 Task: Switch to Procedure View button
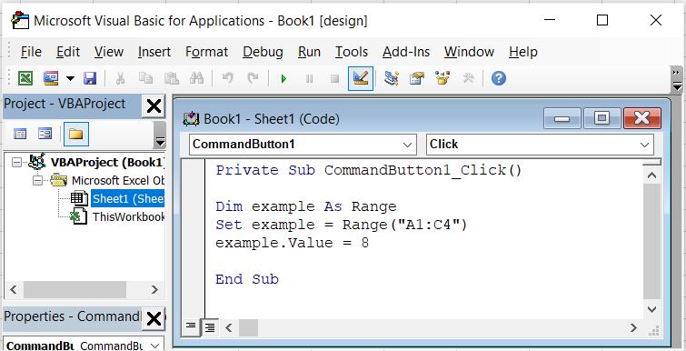pos(191,326)
